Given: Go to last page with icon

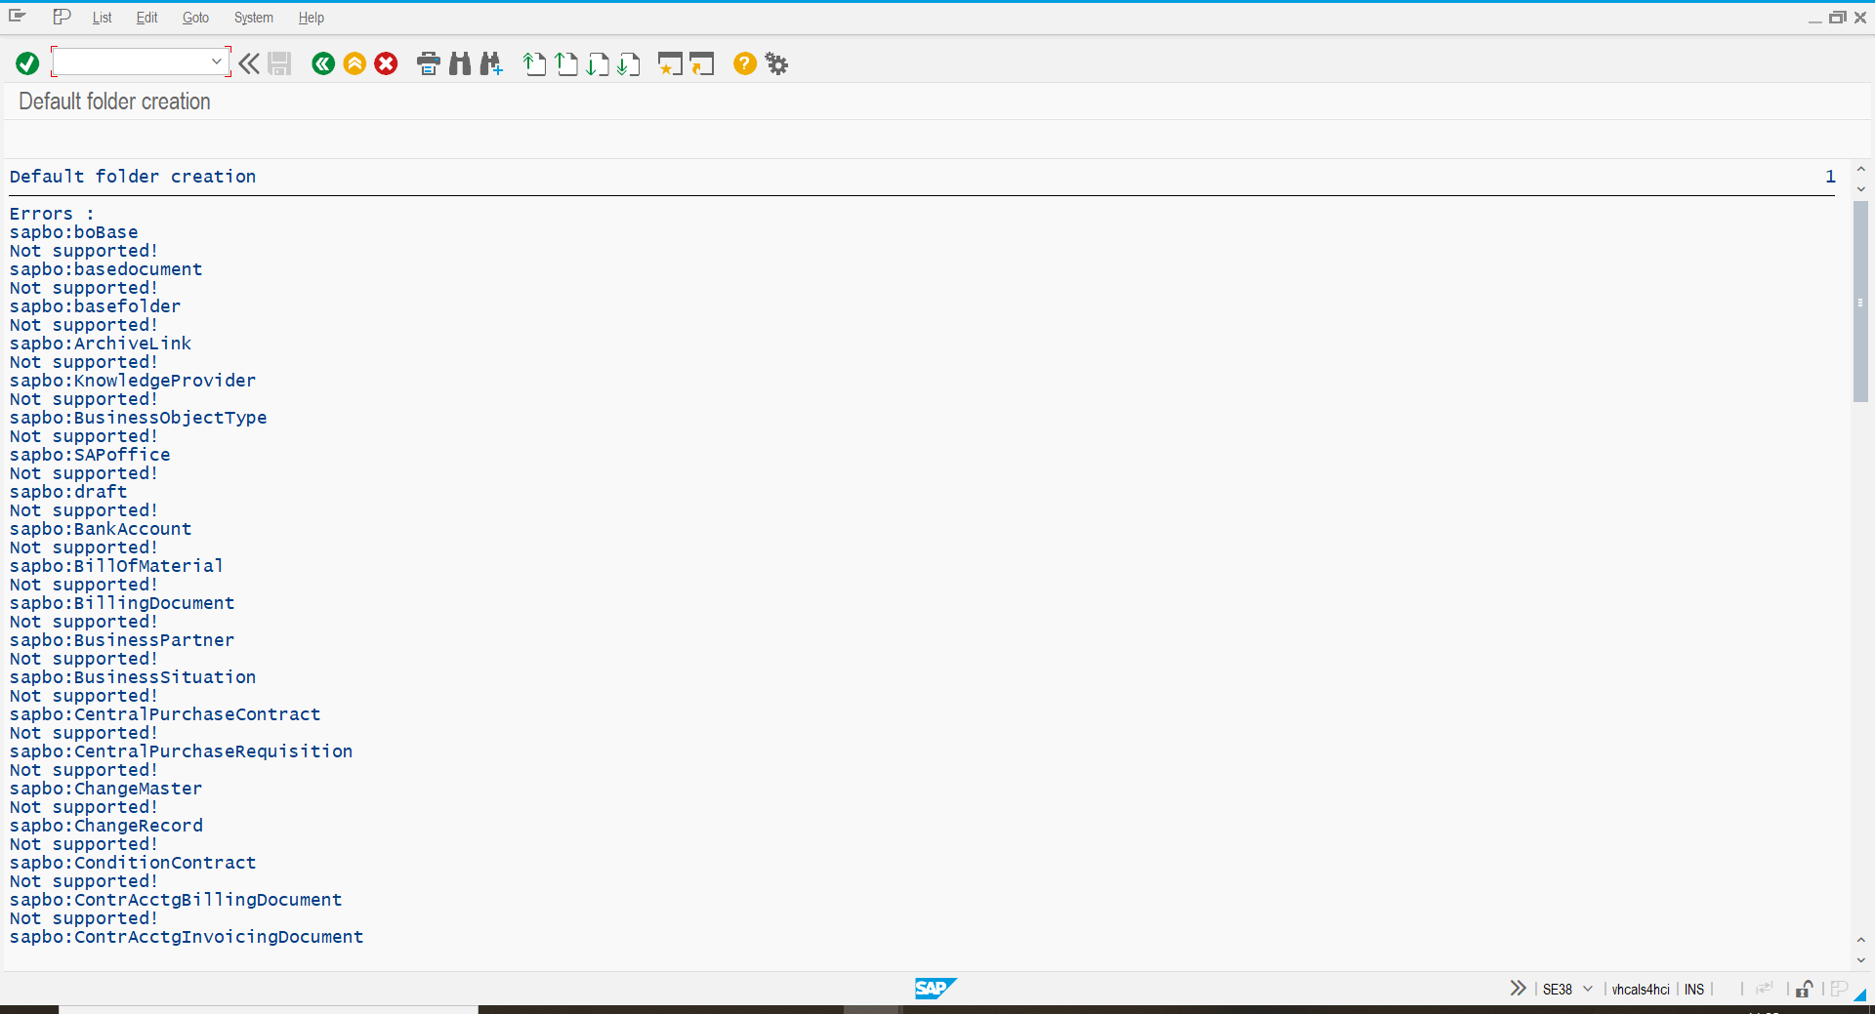Looking at the screenshot, I should coord(629,63).
